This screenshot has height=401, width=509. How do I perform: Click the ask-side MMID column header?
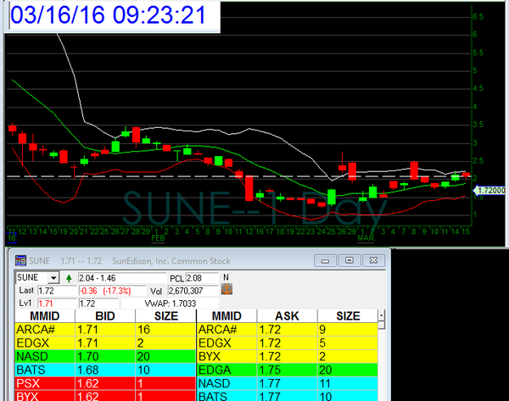227,316
